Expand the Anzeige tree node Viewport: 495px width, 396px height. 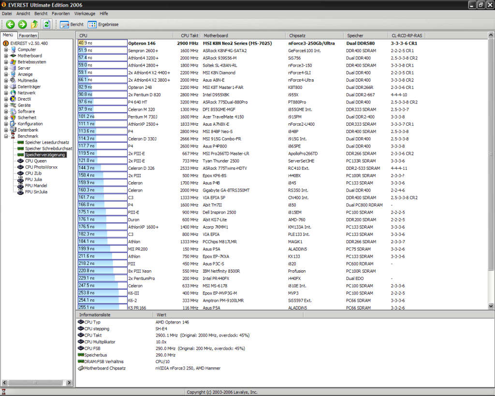[6, 74]
